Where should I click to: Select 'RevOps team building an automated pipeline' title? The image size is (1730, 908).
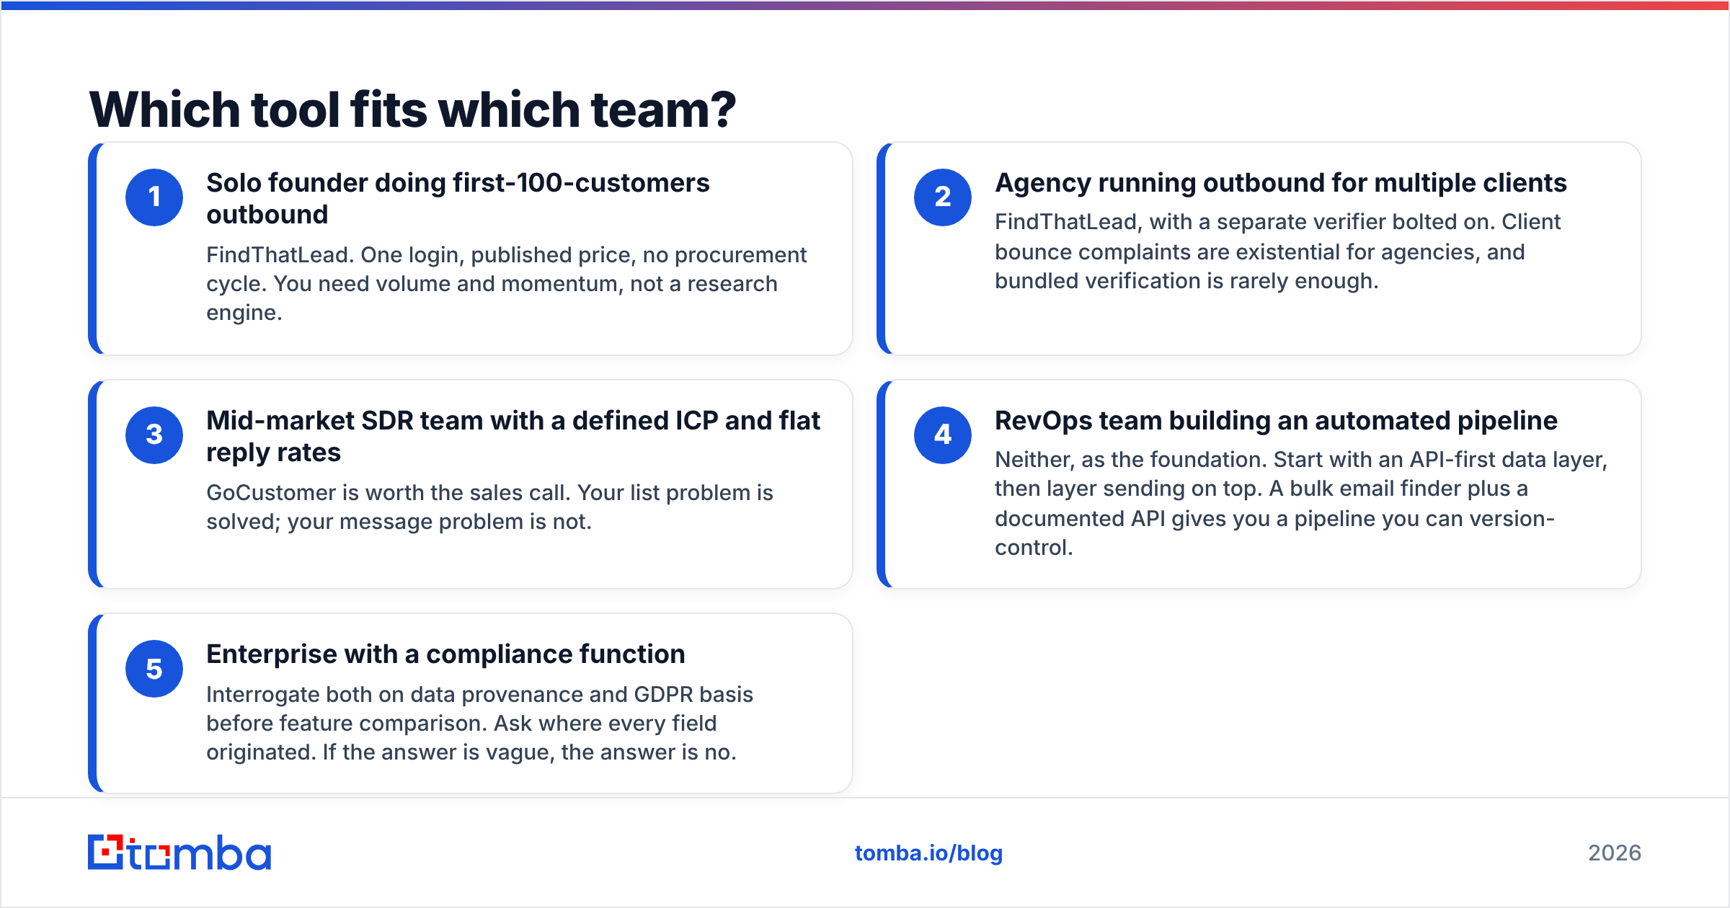pos(1276,421)
